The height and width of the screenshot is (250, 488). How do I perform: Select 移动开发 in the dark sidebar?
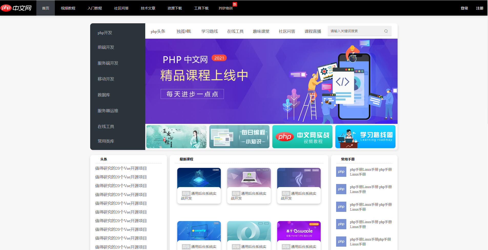(x=106, y=79)
